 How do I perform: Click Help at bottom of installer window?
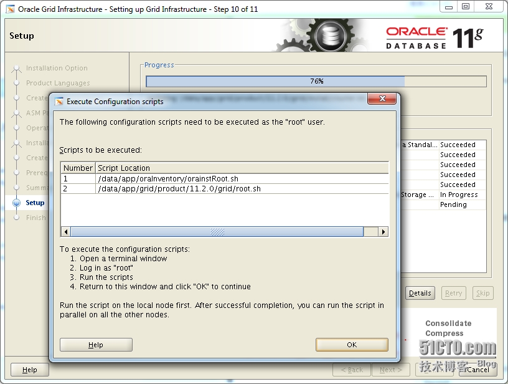click(x=30, y=370)
